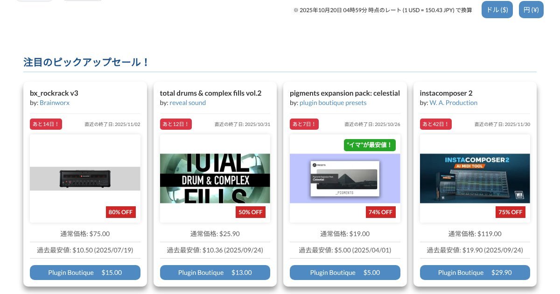
Task: Click the 74% OFF badge
Action: coord(381,212)
